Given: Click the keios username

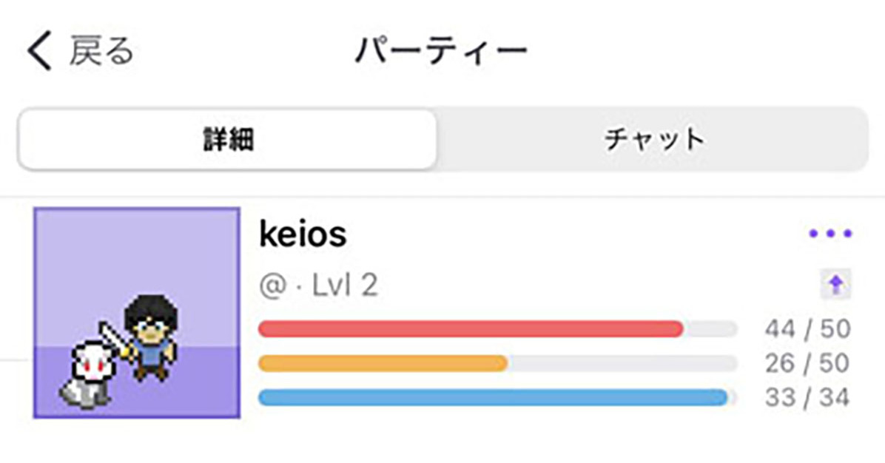Looking at the screenshot, I should click(303, 235).
